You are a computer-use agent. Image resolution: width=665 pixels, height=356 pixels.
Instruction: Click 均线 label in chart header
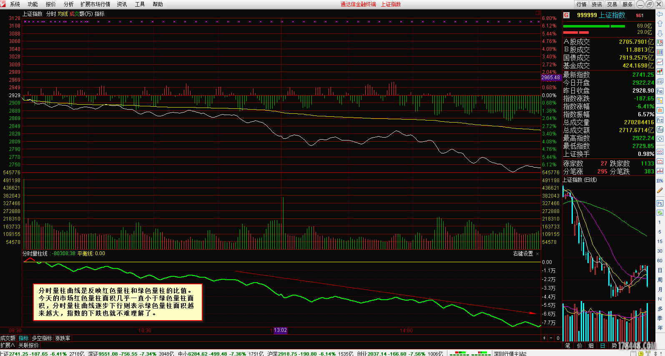63,14
